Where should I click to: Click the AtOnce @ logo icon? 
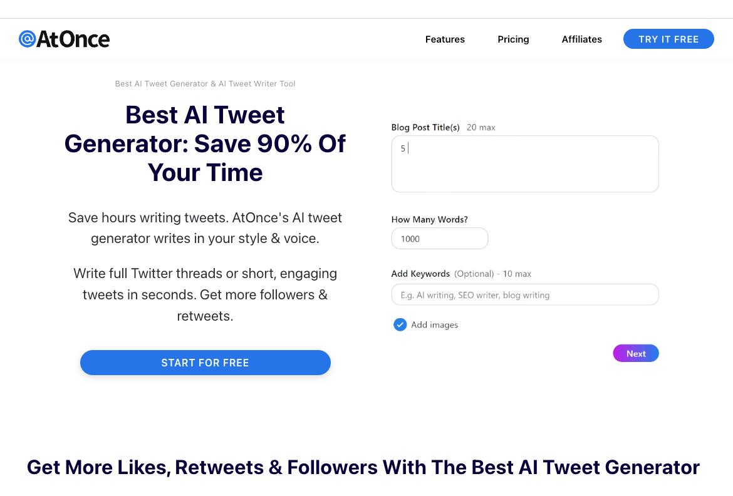point(27,39)
